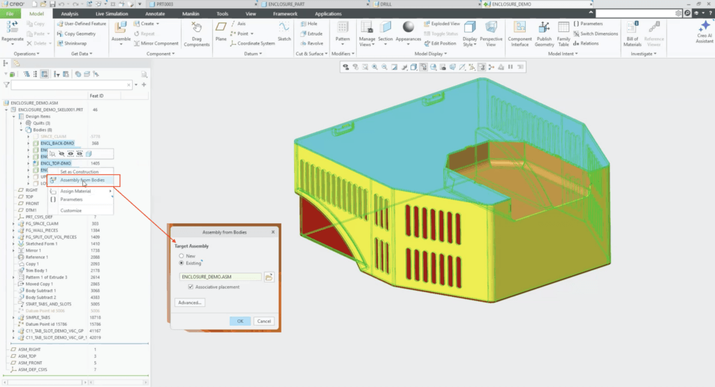This screenshot has width=715, height=387.
Task: Toggle the display style icon in graphics toolbar
Action: pyautogui.click(x=413, y=67)
